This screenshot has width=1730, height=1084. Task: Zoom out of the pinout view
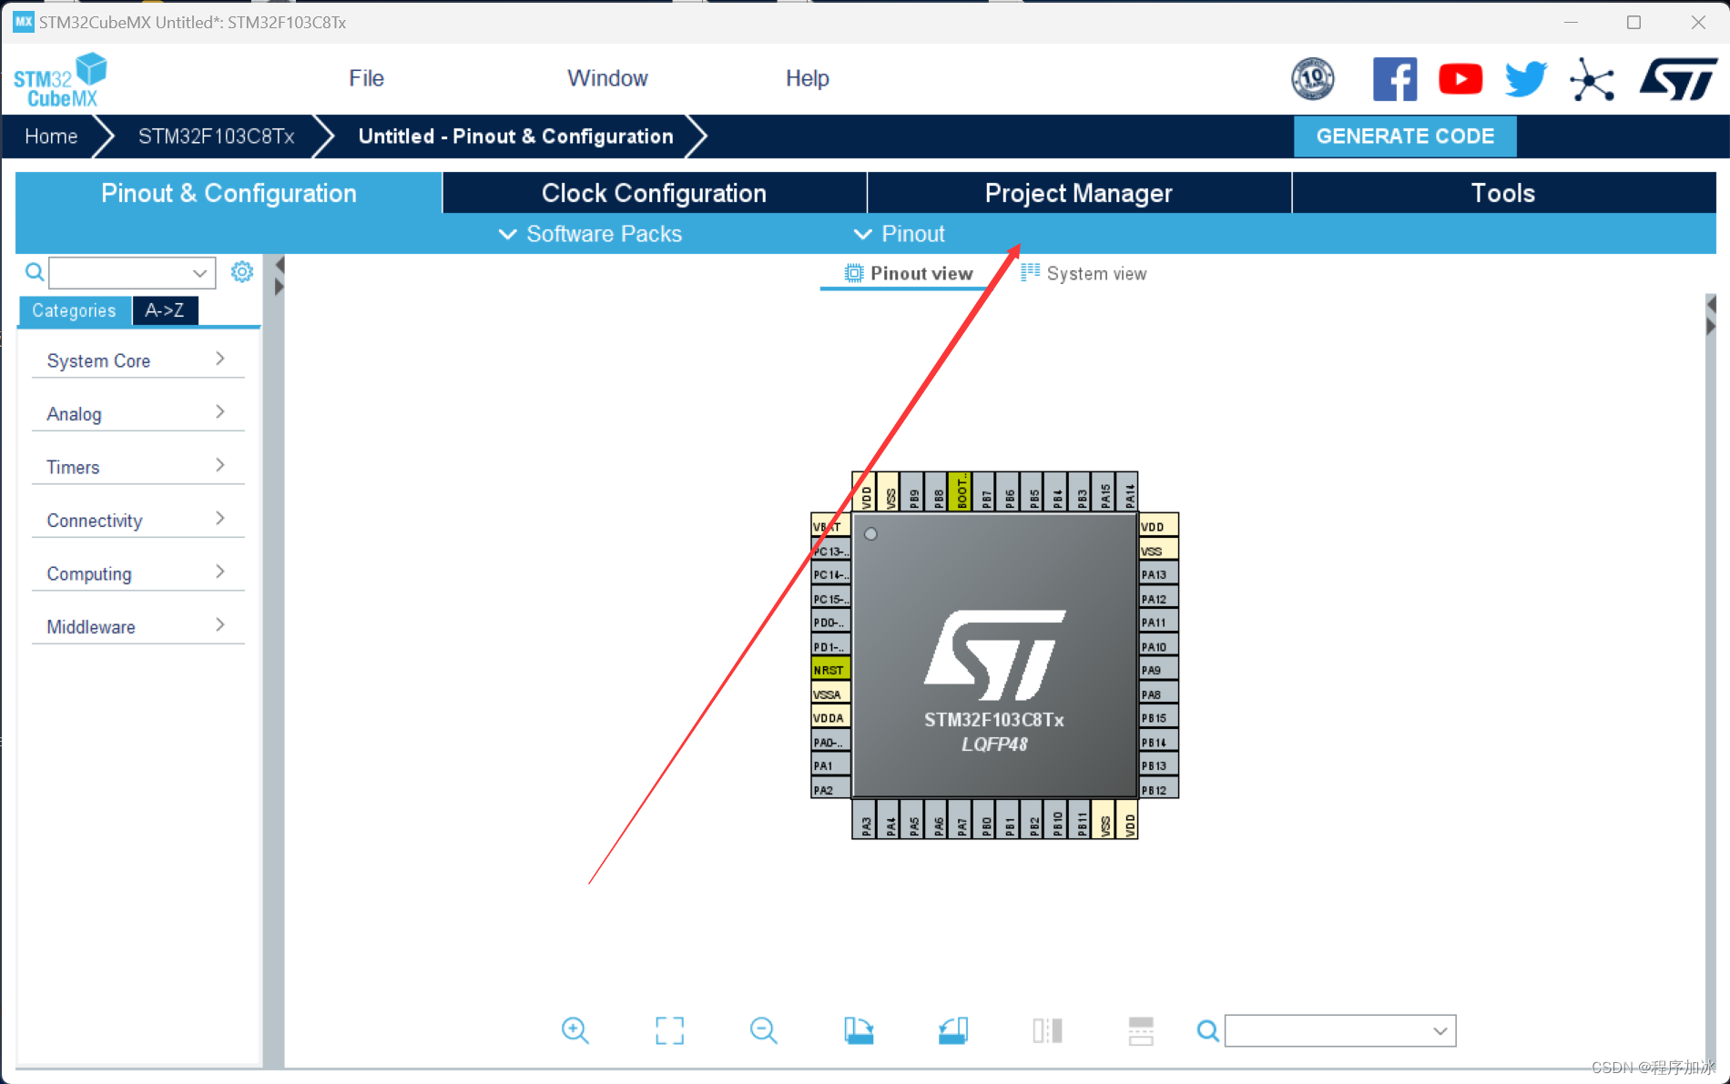tap(763, 1030)
